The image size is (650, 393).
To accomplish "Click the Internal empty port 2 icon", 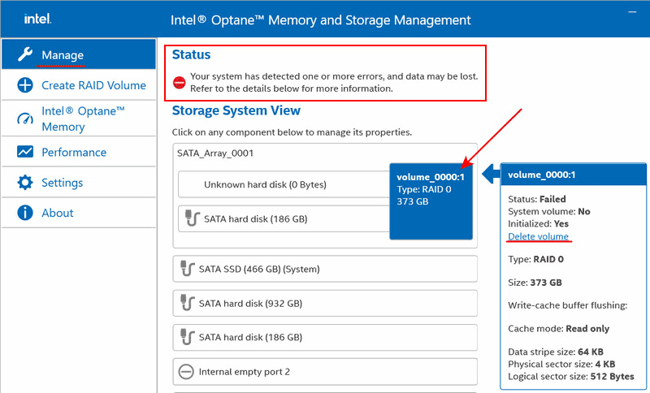I will [184, 372].
